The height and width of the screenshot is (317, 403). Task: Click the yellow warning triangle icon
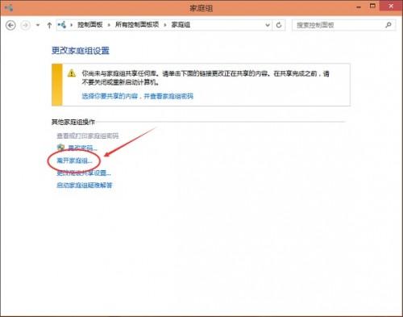click(72, 73)
